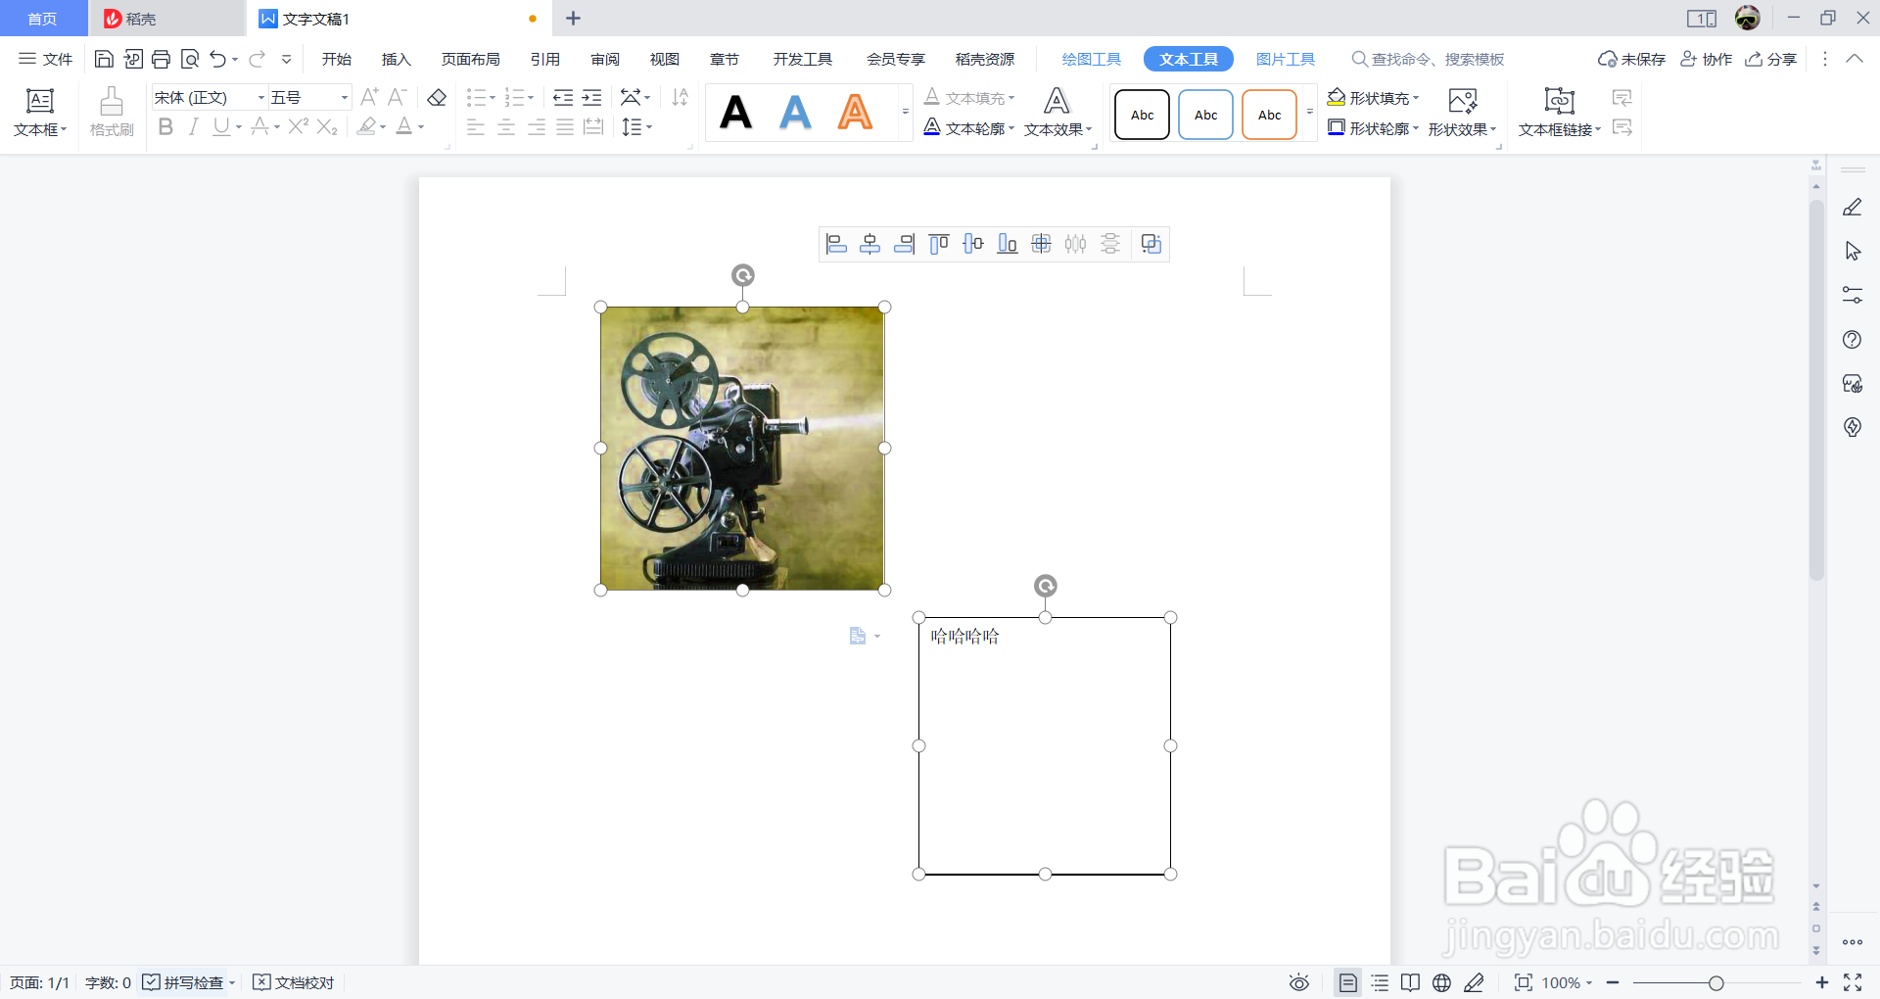Toggle Bold formatting
The width and height of the screenshot is (1880, 999).
click(x=165, y=126)
